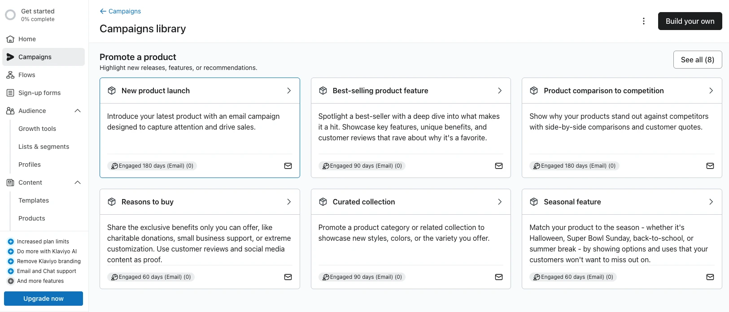
Task: Open Best-selling product feature via its arrow
Action: (499, 91)
